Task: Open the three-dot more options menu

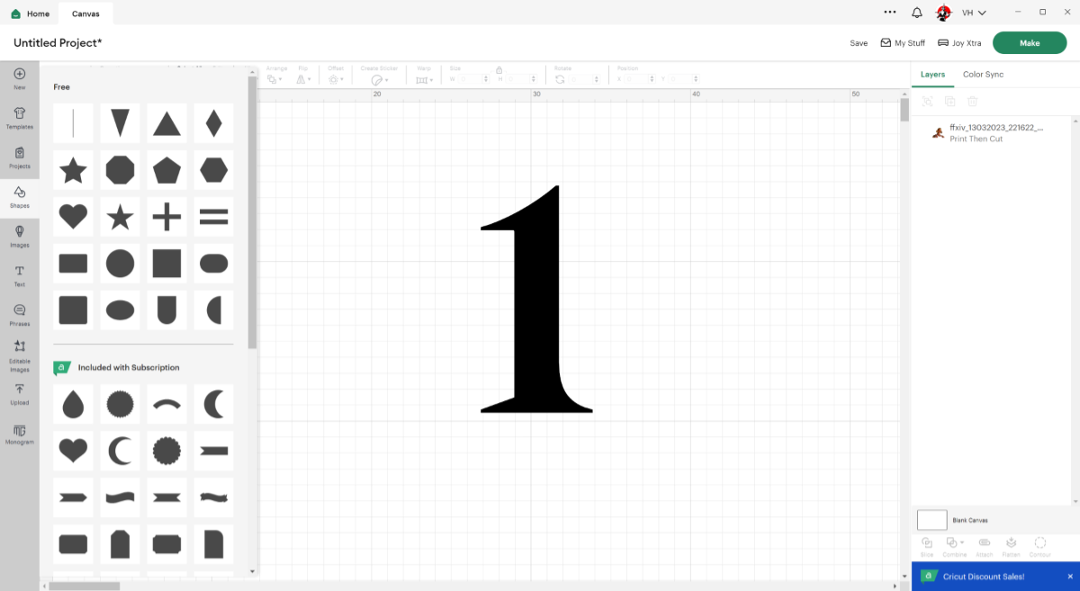Action: tap(890, 13)
